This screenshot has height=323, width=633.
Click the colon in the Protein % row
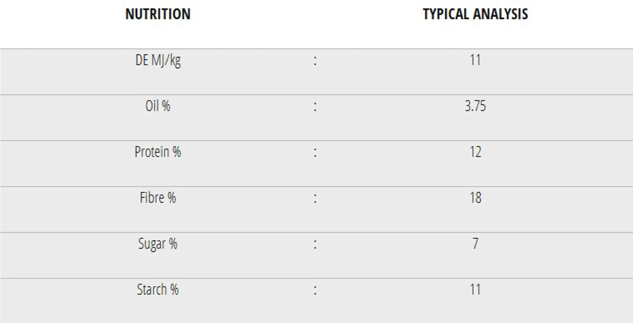tap(315, 152)
